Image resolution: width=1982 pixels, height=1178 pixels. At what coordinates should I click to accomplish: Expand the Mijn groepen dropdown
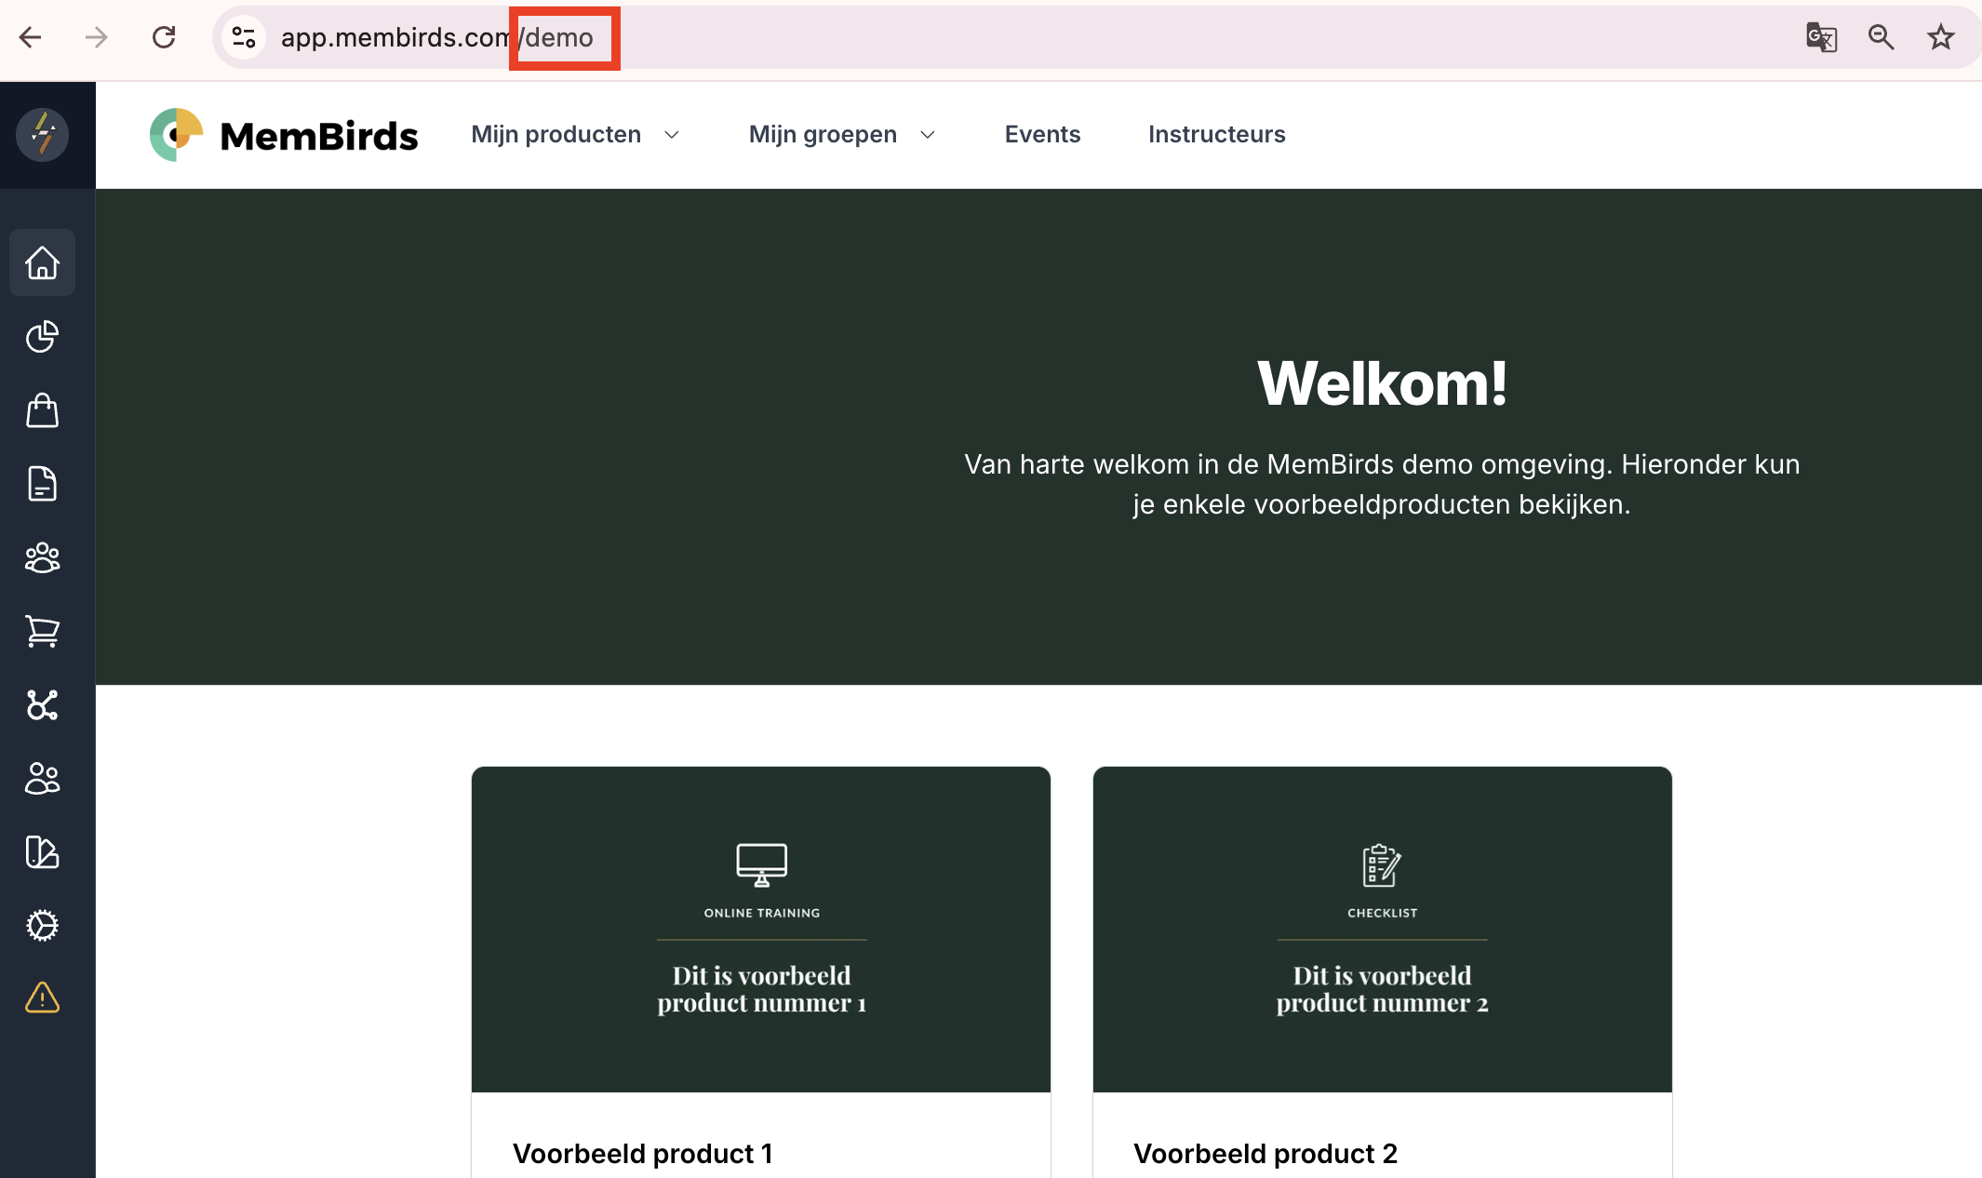pos(841,135)
